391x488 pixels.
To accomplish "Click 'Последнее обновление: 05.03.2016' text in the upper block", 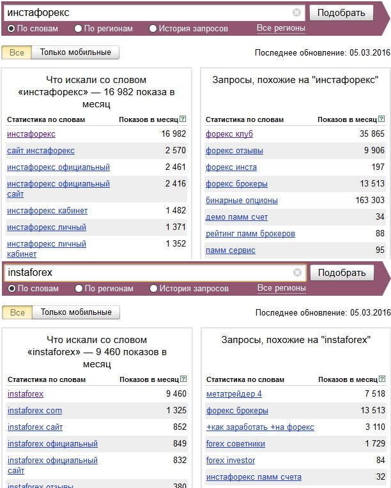I will point(323,52).
